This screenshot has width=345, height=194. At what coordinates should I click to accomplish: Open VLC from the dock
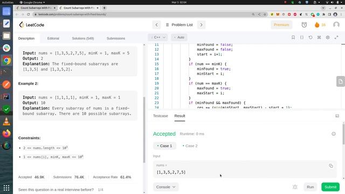pos(6,121)
